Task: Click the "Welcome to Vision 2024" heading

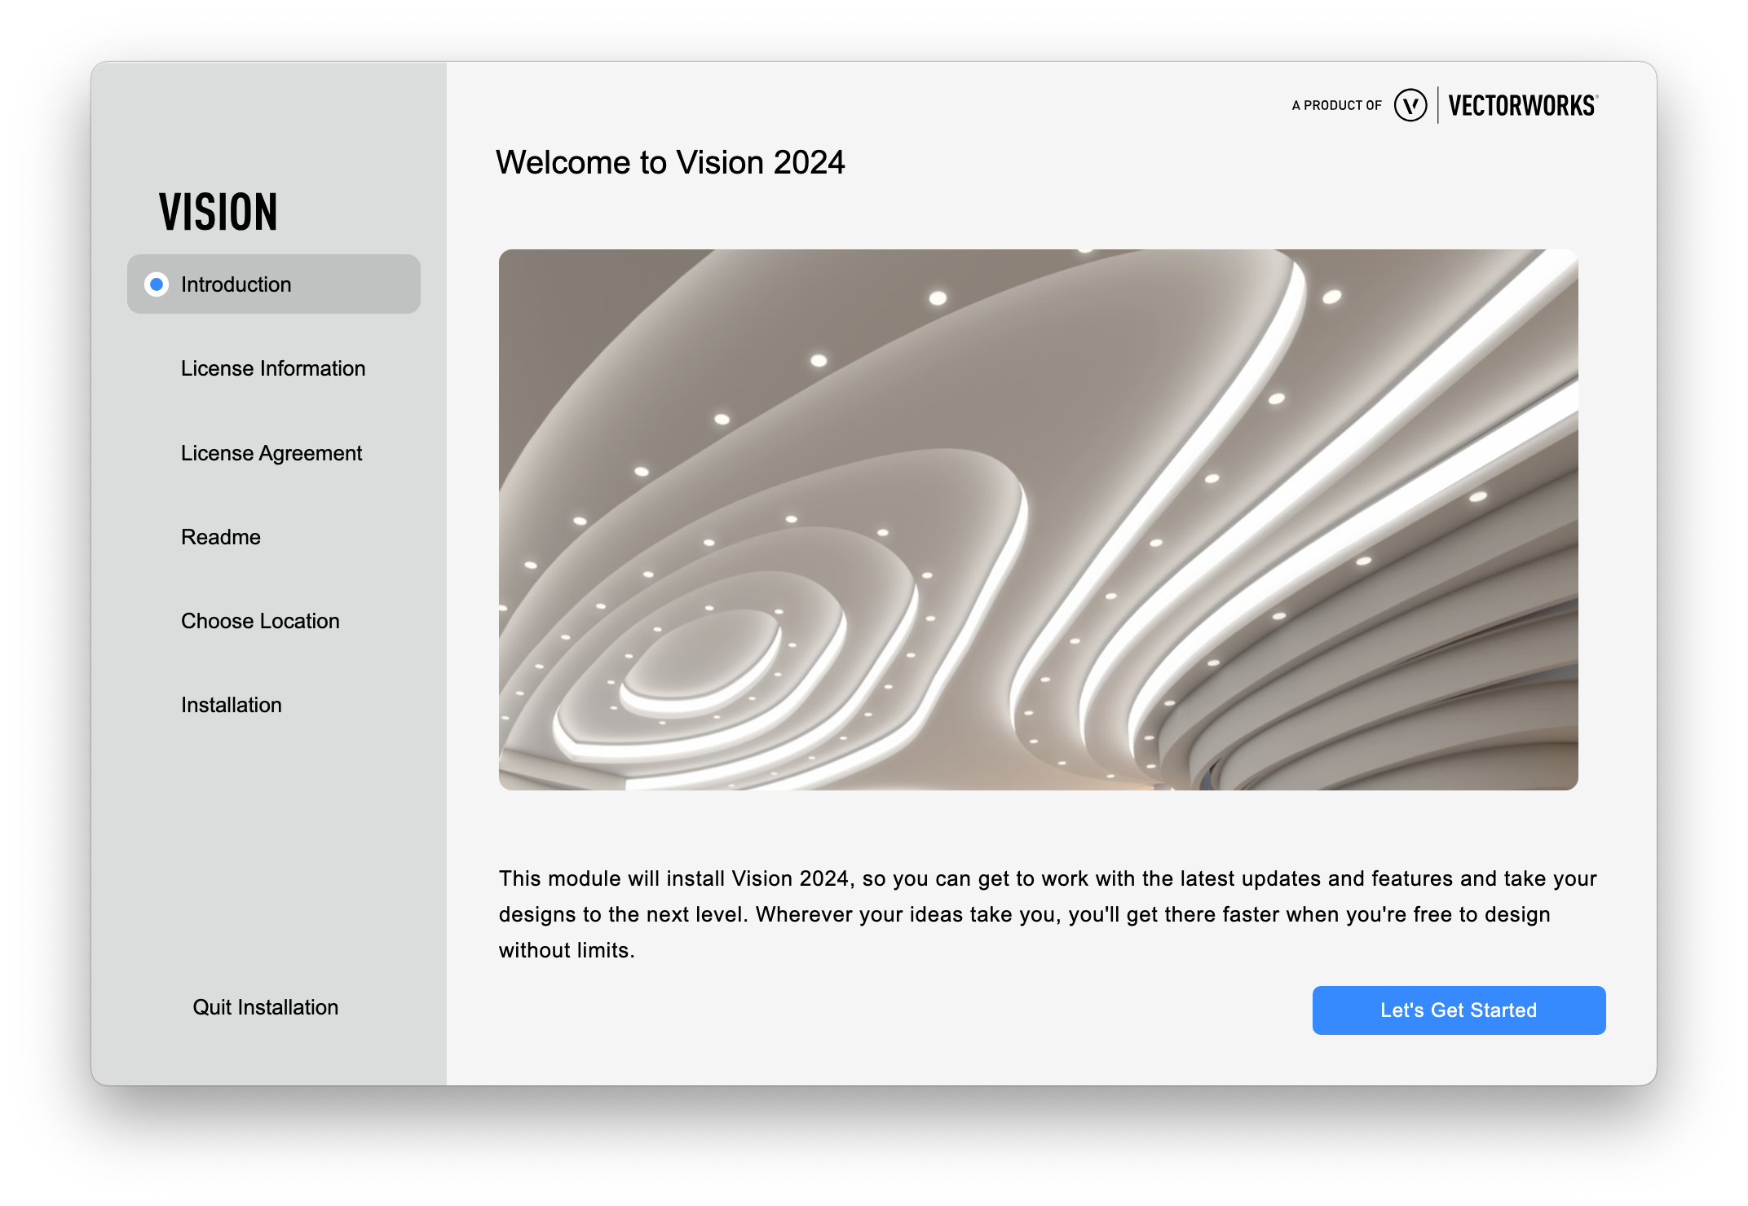Action: 670,162
